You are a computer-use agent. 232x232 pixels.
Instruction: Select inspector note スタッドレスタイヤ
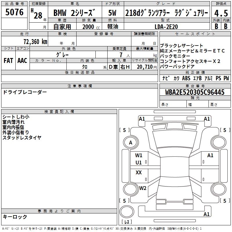[22, 137]
